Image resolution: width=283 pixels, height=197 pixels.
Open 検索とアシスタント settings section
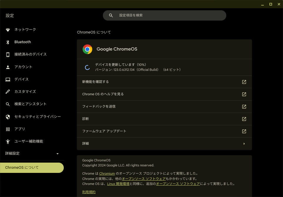point(31,104)
